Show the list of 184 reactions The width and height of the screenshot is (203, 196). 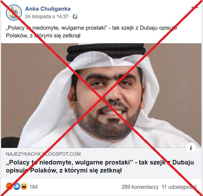click(34, 187)
